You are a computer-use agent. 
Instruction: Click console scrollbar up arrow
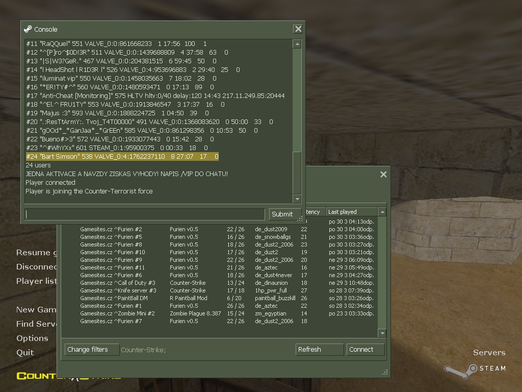coord(297,44)
